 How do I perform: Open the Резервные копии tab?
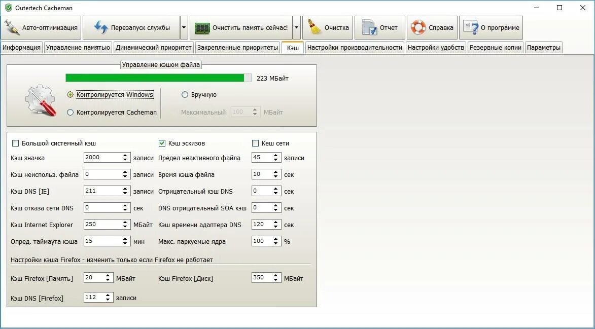(x=496, y=47)
